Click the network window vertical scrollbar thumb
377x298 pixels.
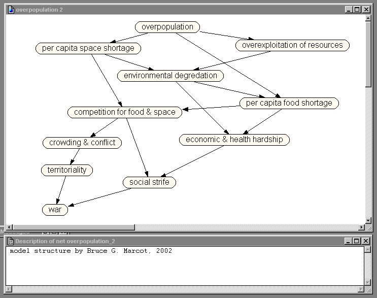368,54
